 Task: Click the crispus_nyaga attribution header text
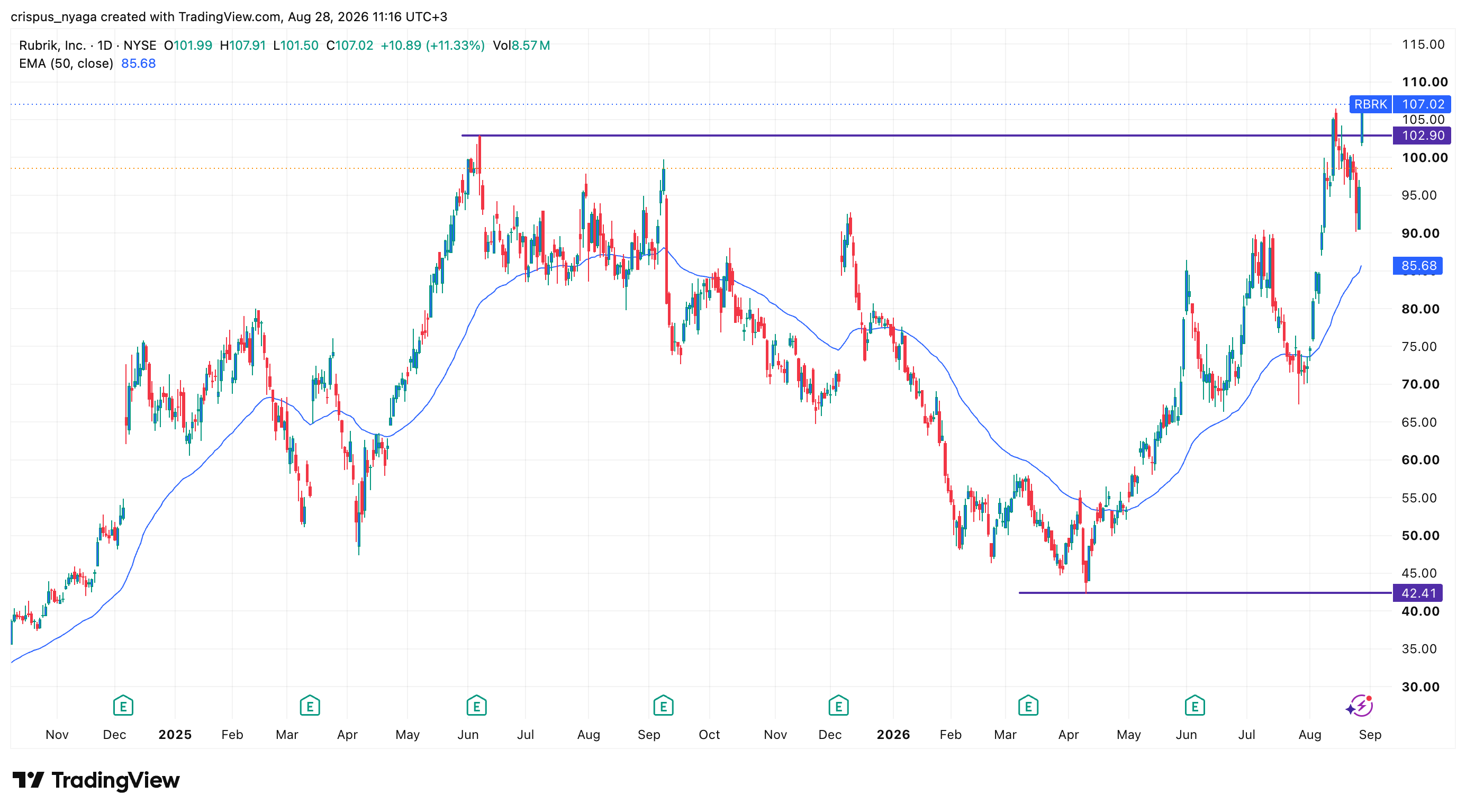click(x=229, y=16)
